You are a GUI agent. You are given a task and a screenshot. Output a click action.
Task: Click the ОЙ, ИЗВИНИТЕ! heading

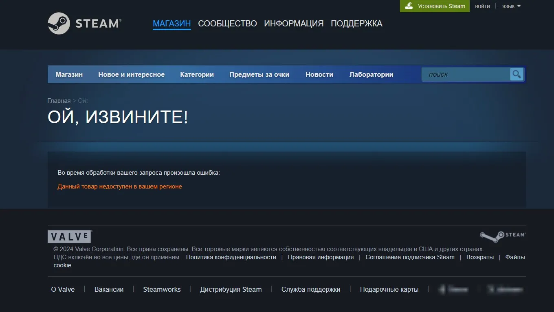pyautogui.click(x=118, y=117)
